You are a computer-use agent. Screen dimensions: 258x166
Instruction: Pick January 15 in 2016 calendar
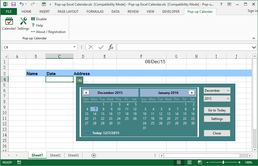[x=185, y=114]
